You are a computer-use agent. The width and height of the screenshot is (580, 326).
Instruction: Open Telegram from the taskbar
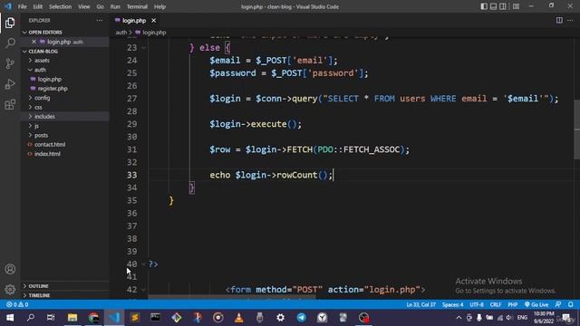click(302, 318)
